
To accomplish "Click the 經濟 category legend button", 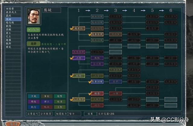I will pos(60,102).
